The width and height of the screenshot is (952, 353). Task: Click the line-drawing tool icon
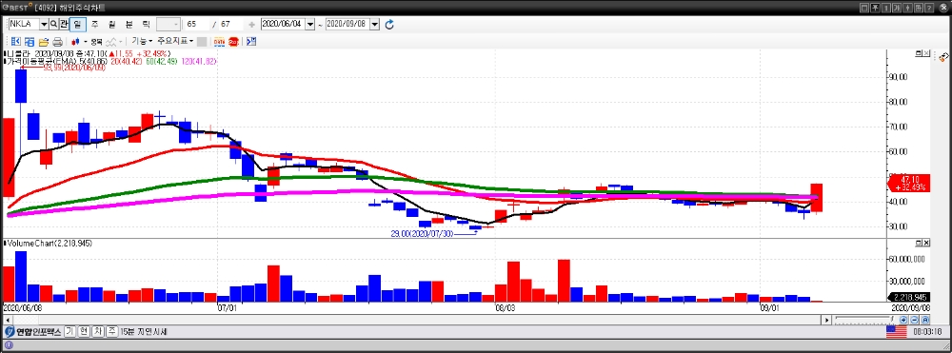[x=111, y=41]
